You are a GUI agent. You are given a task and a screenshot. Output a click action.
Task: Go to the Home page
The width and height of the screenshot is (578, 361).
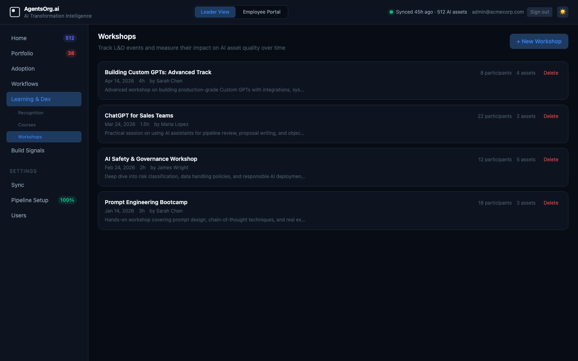(19, 38)
